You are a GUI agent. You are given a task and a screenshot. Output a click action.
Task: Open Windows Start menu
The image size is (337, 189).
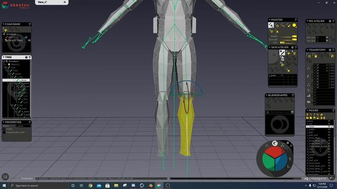(x=4, y=185)
